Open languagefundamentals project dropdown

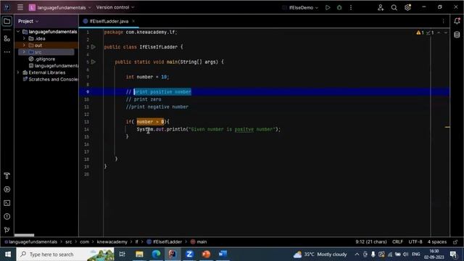coord(60,7)
